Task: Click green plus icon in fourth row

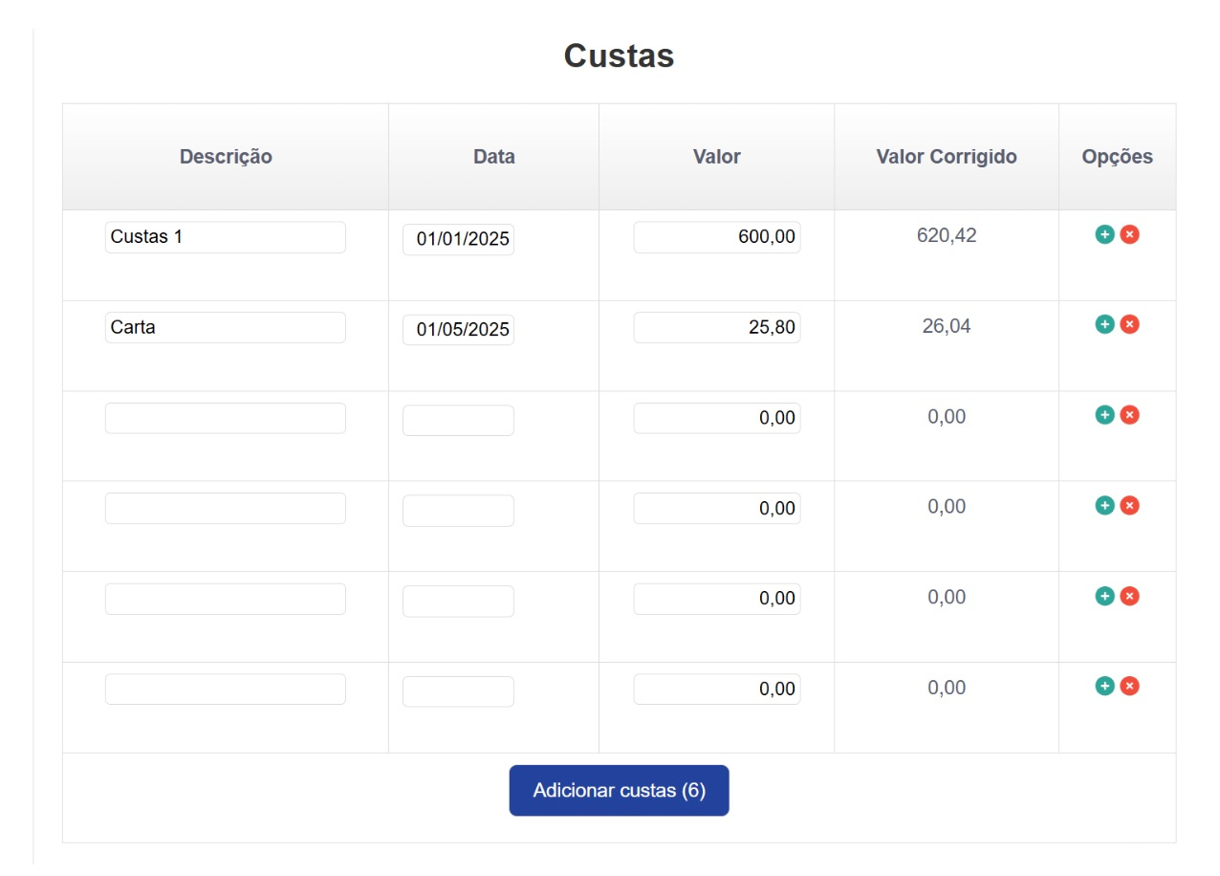Action: (x=1104, y=505)
